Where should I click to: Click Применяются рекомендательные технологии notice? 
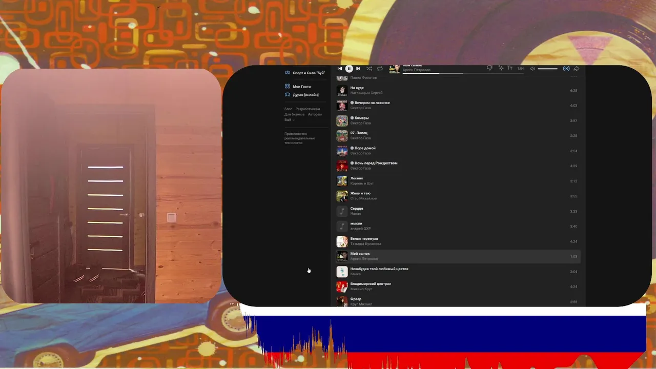pos(300,138)
